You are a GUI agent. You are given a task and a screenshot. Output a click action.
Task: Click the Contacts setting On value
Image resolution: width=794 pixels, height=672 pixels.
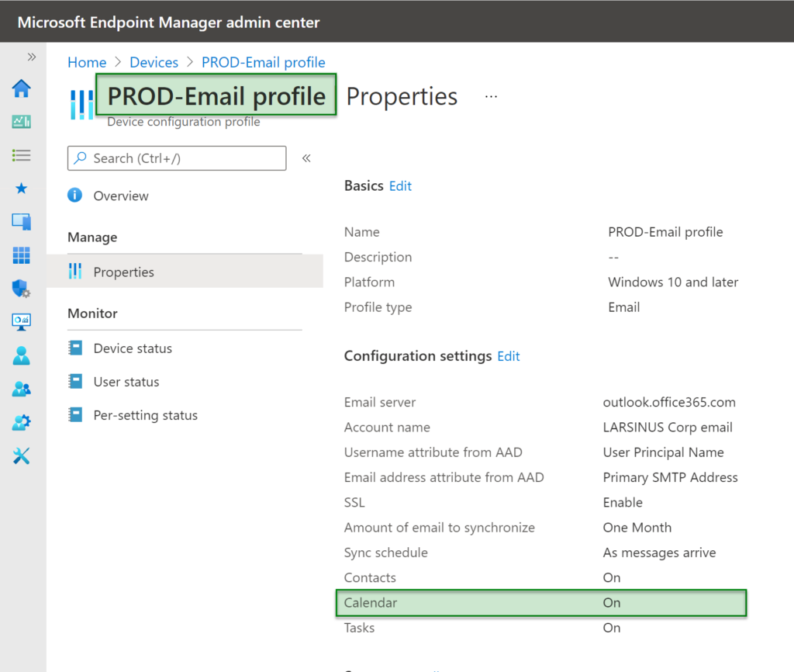pyautogui.click(x=611, y=578)
